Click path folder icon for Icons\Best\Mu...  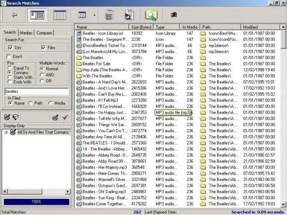[x=203, y=33]
